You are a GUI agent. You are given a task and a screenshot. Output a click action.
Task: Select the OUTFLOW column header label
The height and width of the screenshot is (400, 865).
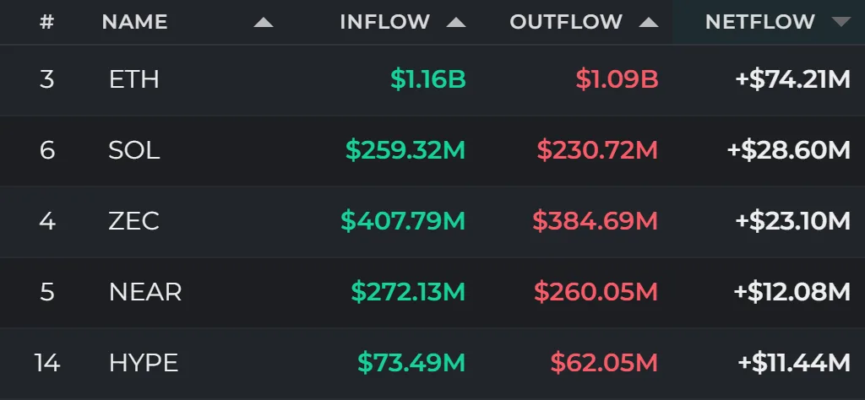[x=566, y=22]
